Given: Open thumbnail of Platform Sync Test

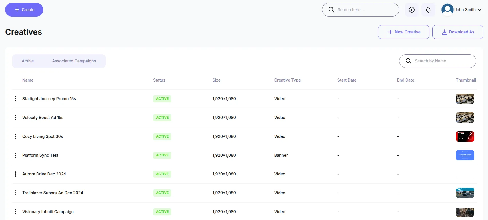Looking at the screenshot, I should pyautogui.click(x=465, y=155).
